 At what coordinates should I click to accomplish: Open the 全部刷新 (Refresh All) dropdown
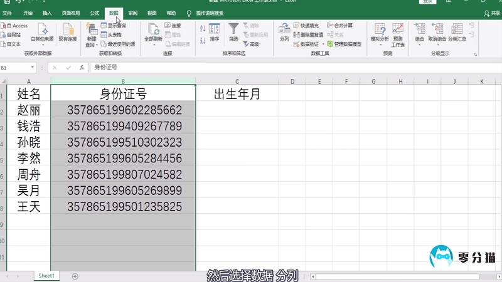click(x=153, y=45)
